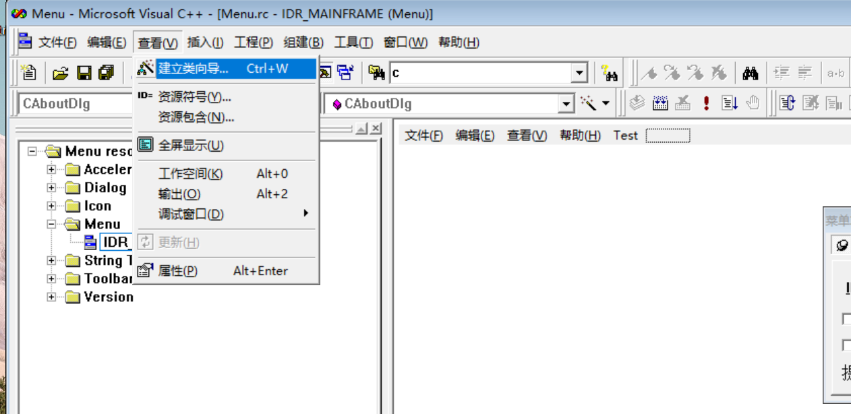Click the Output window toolbar icon
The height and width of the screenshot is (414, 851).
point(327,72)
